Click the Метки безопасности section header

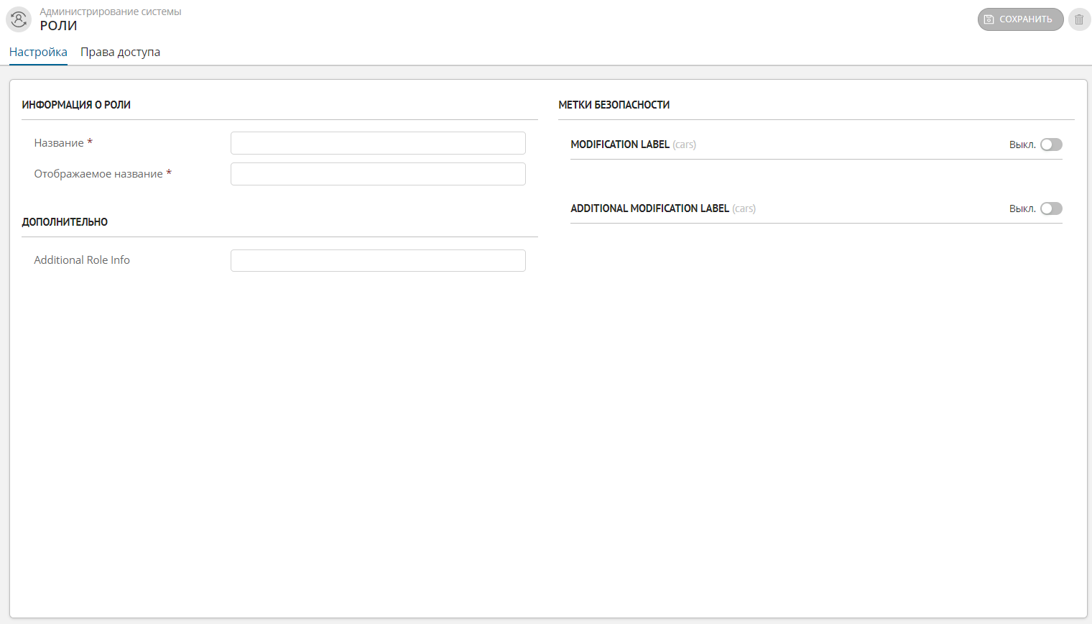(614, 105)
